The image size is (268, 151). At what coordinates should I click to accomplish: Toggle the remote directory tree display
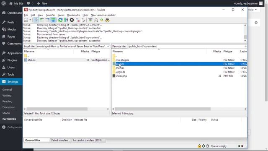coord(47,20)
